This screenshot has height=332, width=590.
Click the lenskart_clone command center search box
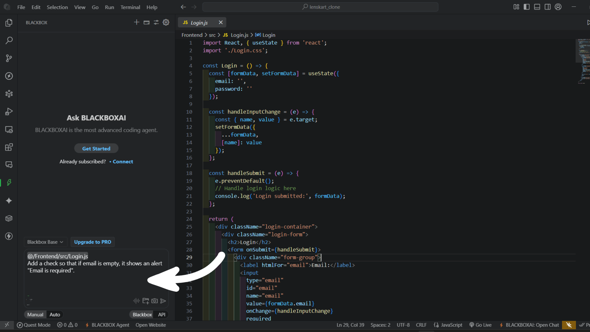[321, 7]
